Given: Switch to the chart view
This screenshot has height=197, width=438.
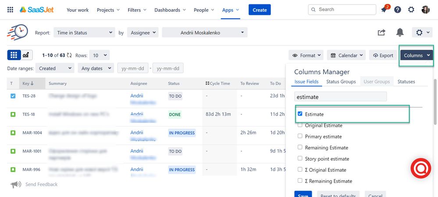Looking at the screenshot, I should [27, 55].
